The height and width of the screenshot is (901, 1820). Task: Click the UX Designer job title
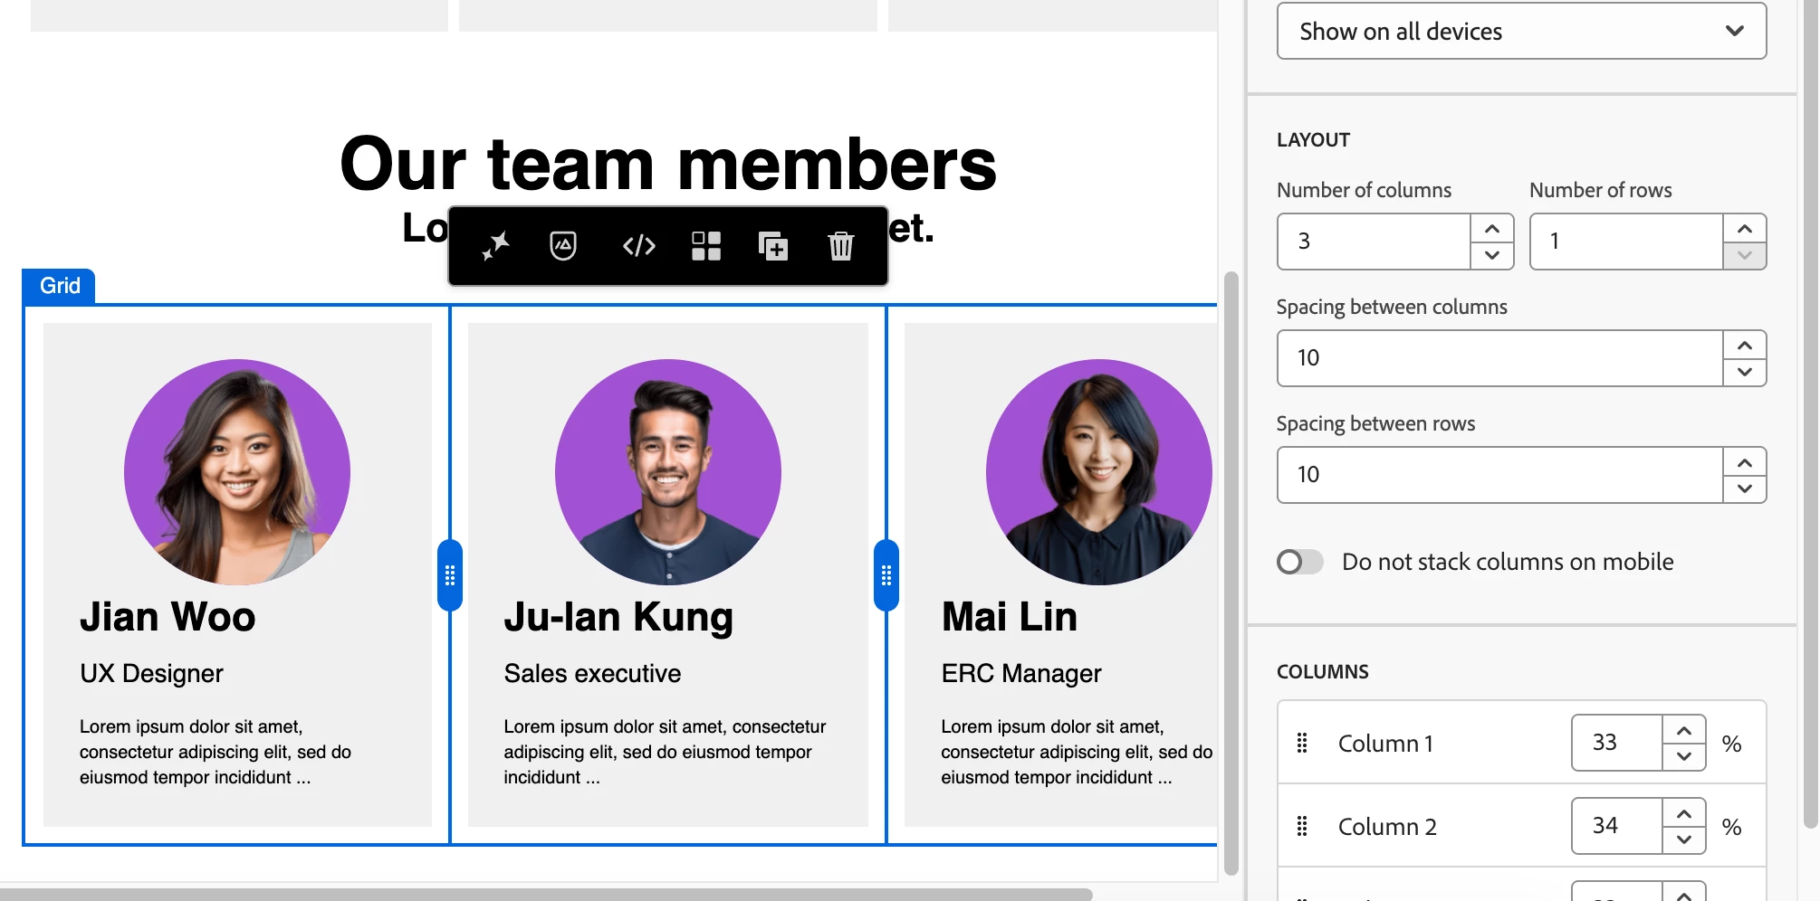click(x=151, y=674)
